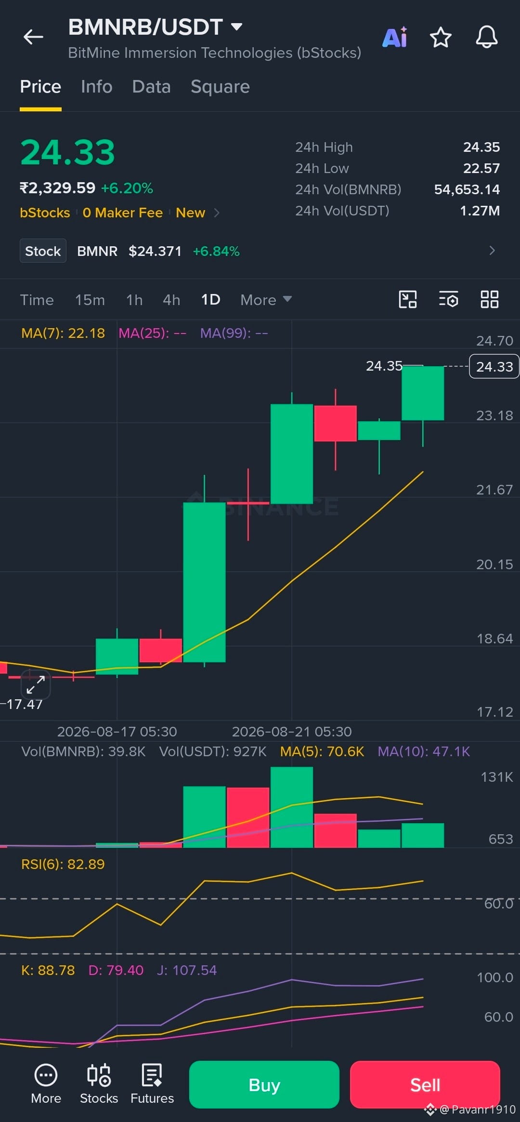Select the 15m interval

tap(90, 300)
